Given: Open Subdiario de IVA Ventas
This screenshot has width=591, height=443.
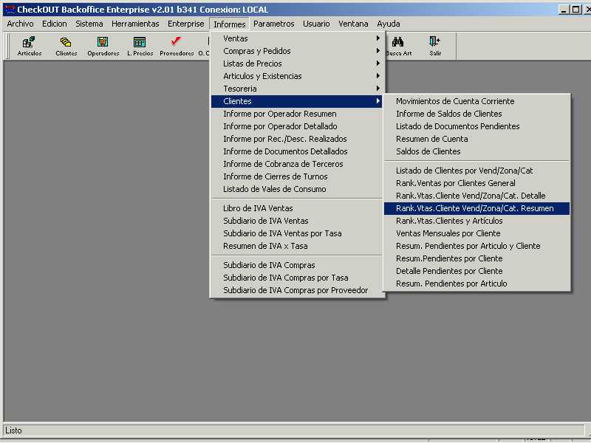Looking at the screenshot, I should [297, 221].
